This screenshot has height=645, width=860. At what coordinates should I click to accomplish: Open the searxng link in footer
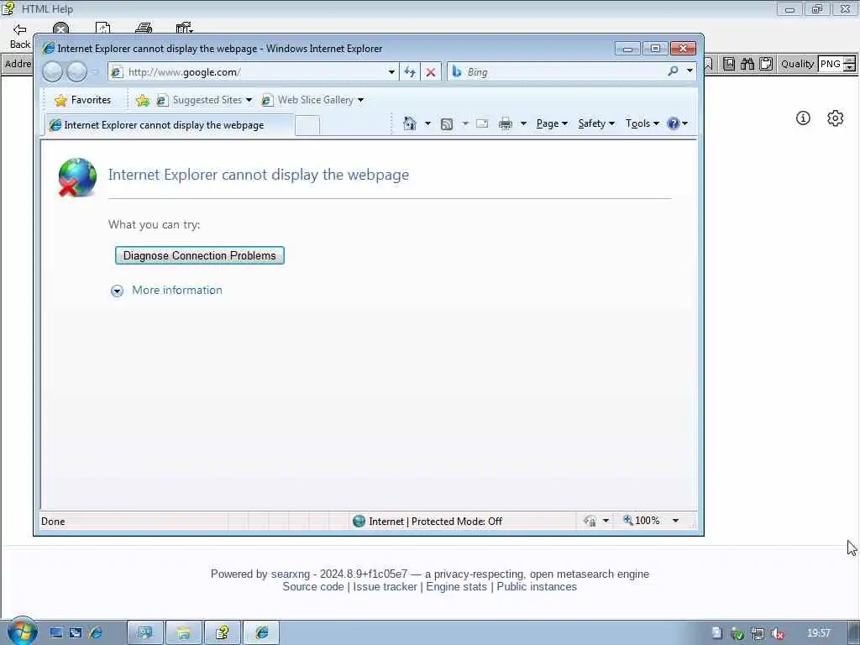291,574
